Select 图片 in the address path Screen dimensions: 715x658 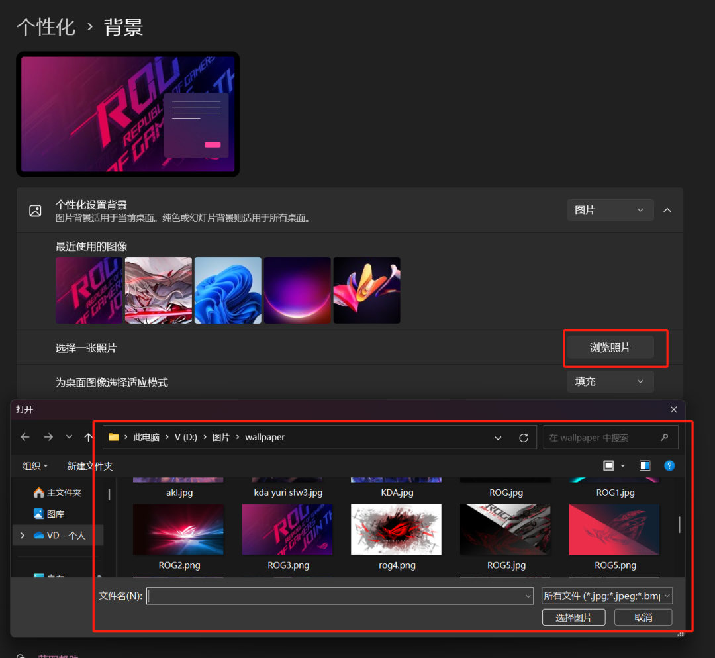click(221, 437)
